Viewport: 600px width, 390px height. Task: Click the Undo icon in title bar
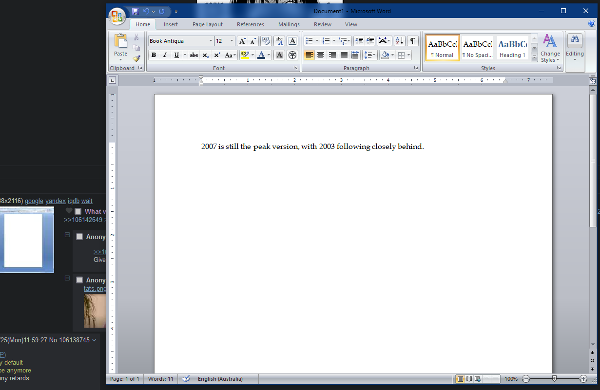pos(146,11)
